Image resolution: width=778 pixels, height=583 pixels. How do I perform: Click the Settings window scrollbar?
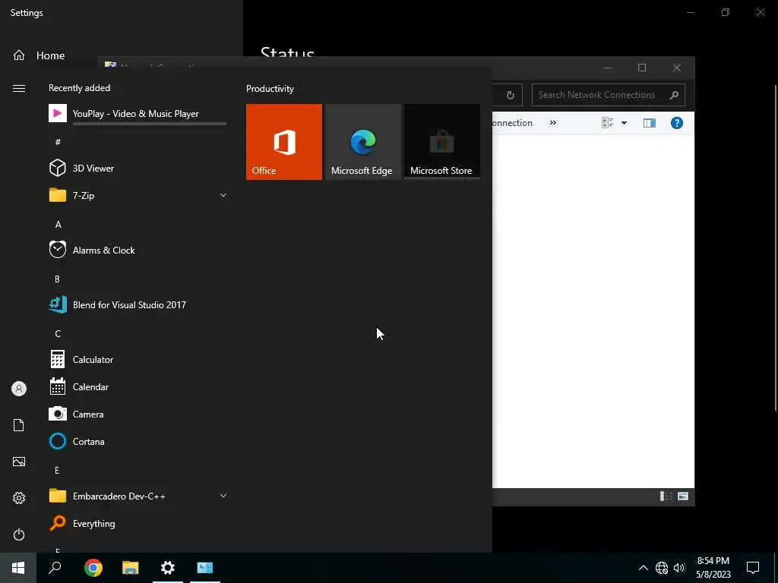point(776,248)
